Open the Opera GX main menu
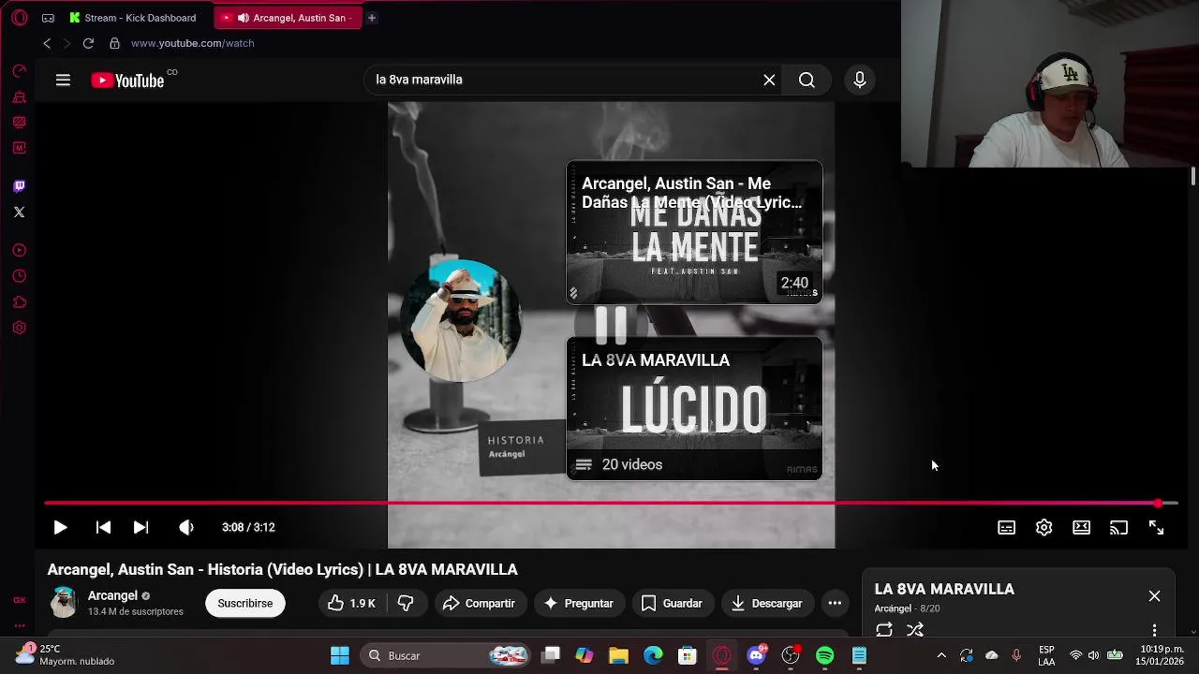The width and height of the screenshot is (1199, 674). point(19,18)
